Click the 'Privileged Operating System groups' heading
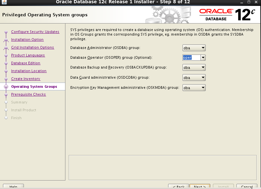The width and height of the screenshot is (261, 189). pos(45,15)
